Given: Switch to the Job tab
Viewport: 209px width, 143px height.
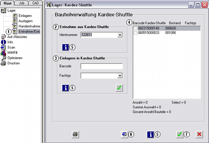Looking at the screenshot, I should pos(21,3).
